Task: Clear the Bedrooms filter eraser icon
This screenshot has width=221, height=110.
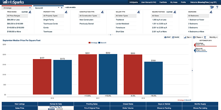Action: tap(211, 12)
